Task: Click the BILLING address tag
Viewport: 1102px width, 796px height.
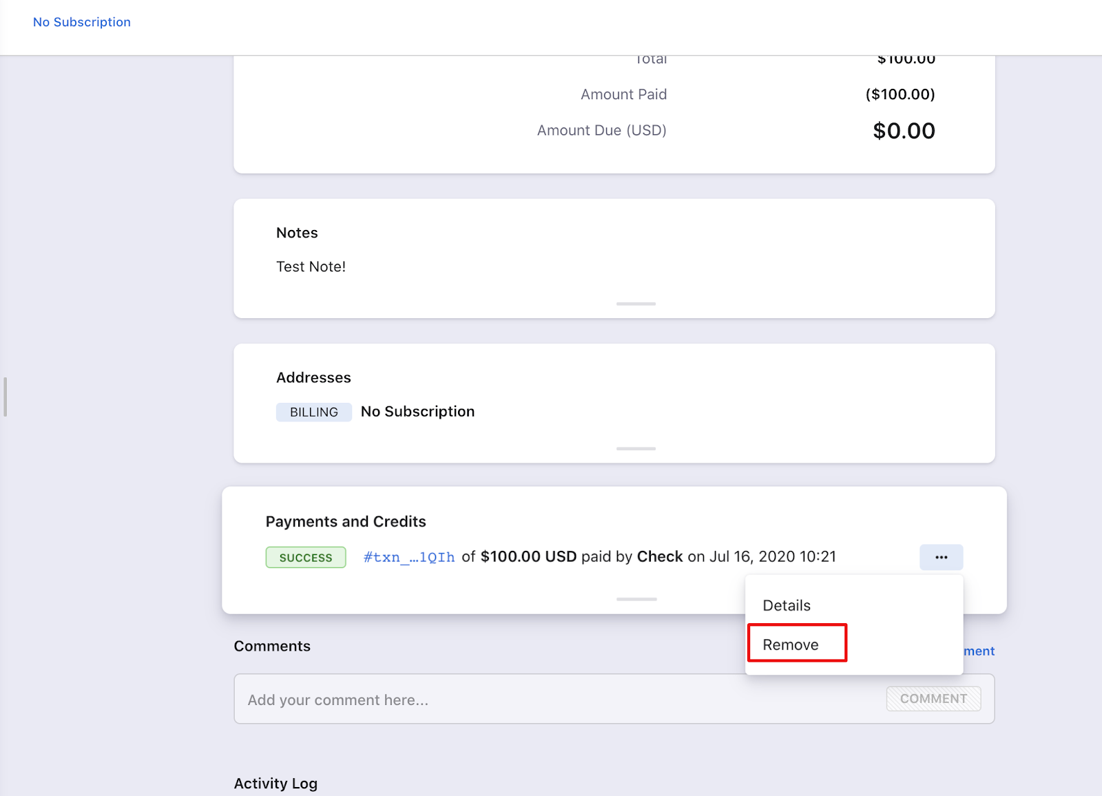Action: click(x=313, y=412)
